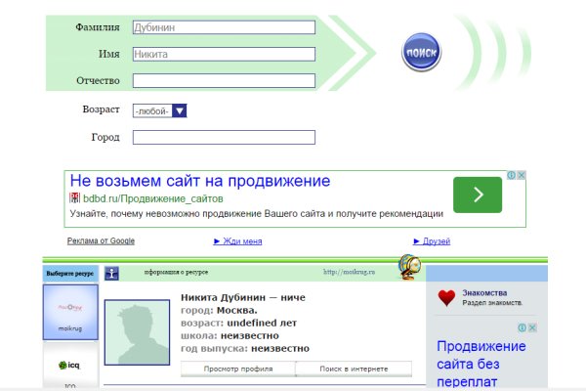
Task: Open the Возраст age dropdown arrow
Action: pyautogui.click(x=179, y=110)
